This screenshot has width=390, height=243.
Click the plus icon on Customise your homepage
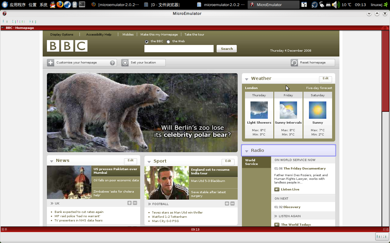(51, 63)
